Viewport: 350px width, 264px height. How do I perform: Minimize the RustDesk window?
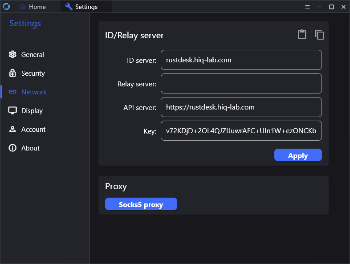319,7
